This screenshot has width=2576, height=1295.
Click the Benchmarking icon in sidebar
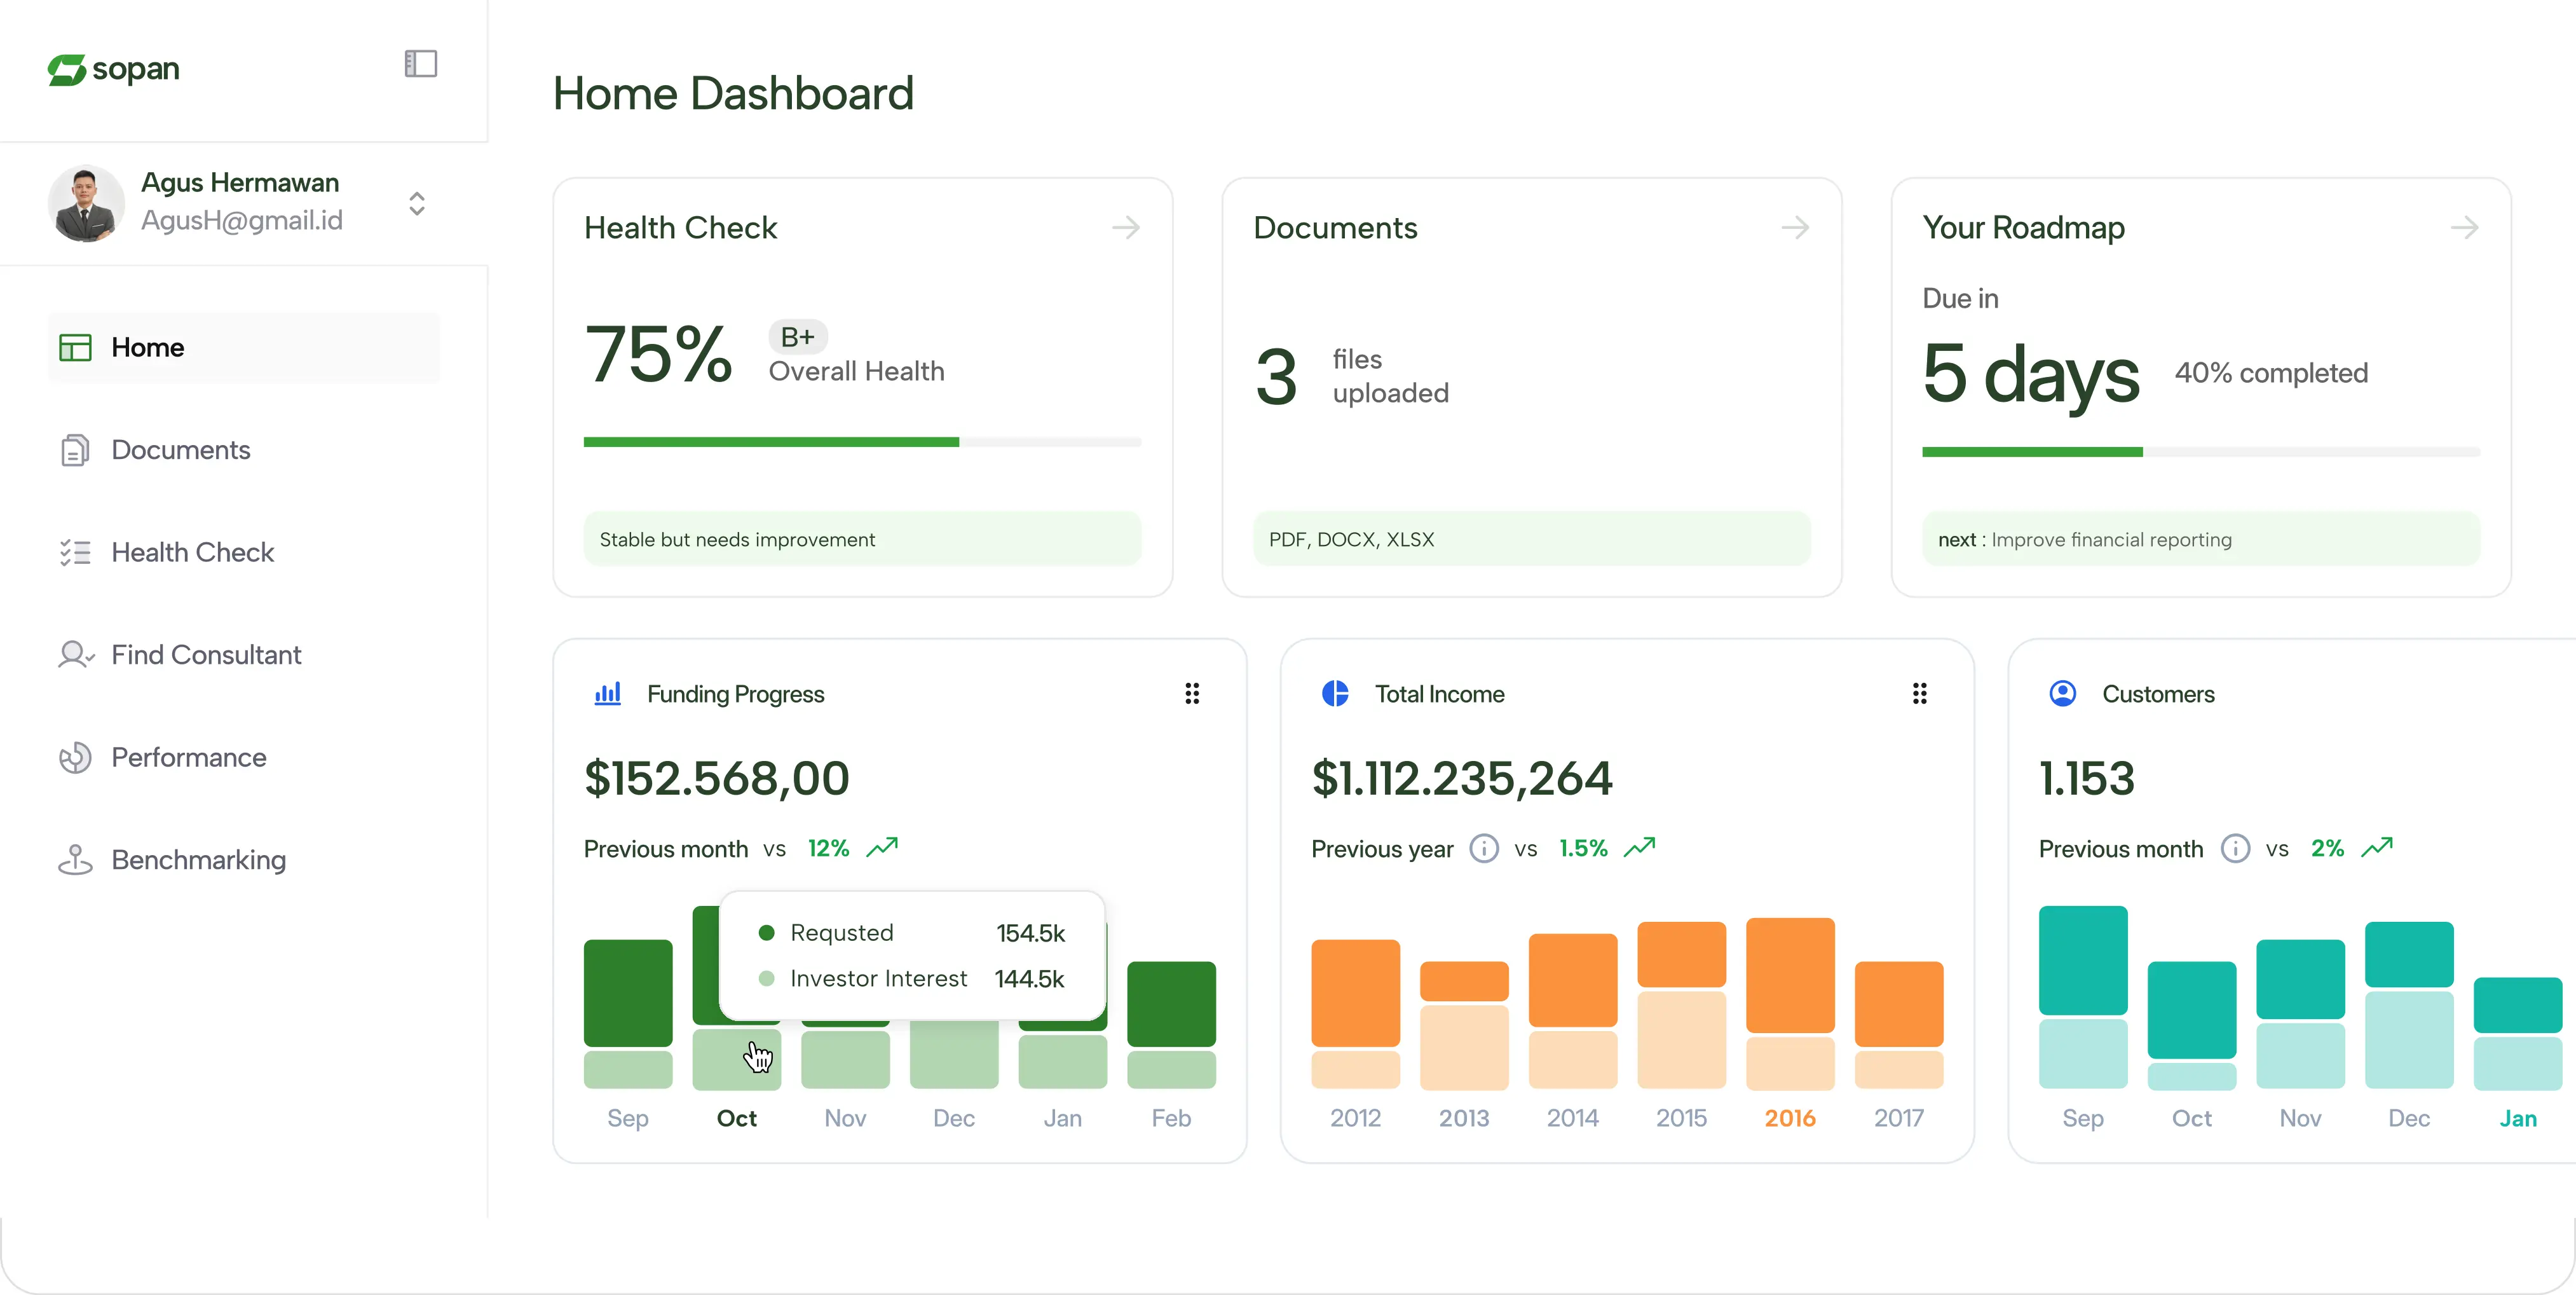pyautogui.click(x=75, y=860)
